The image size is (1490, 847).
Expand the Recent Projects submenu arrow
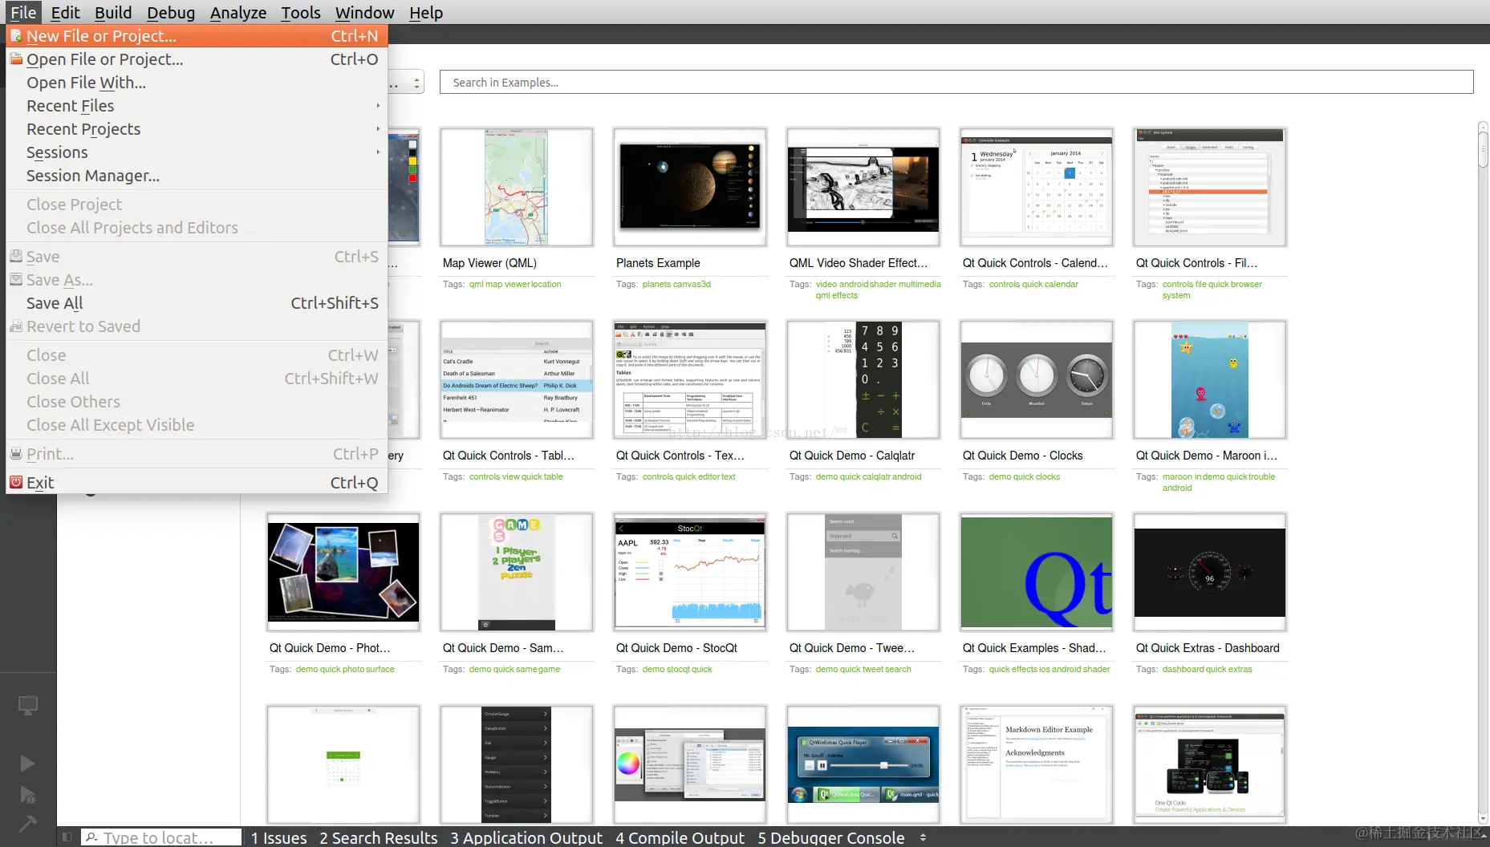click(378, 129)
